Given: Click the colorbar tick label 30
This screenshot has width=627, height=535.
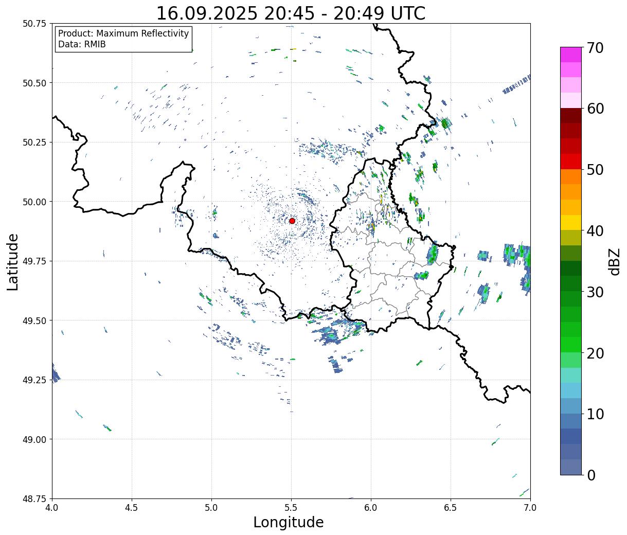Looking at the screenshot, I should [x=595, y=292].
